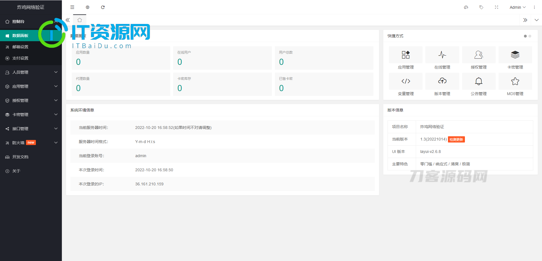Click the layui-v2.6.8 version text
The image size is (542, 261).
430,152
